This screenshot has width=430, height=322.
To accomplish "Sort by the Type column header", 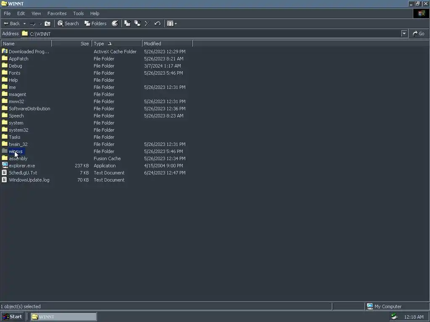I will 117,44.
